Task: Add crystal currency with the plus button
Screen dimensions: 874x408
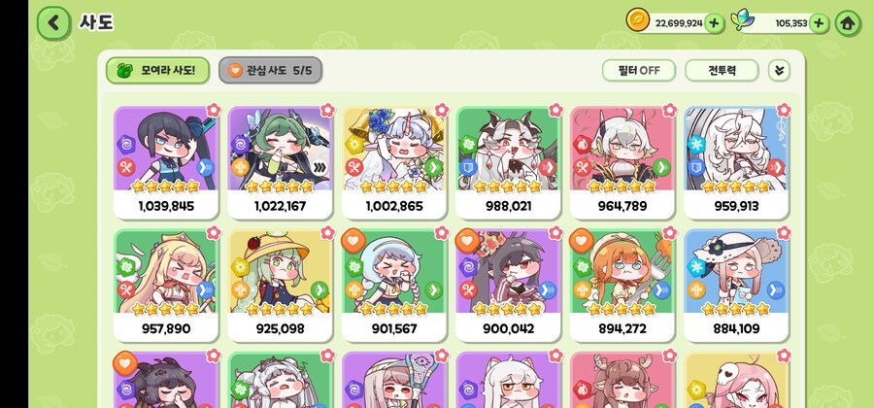Action: click(x=819, y=23)
